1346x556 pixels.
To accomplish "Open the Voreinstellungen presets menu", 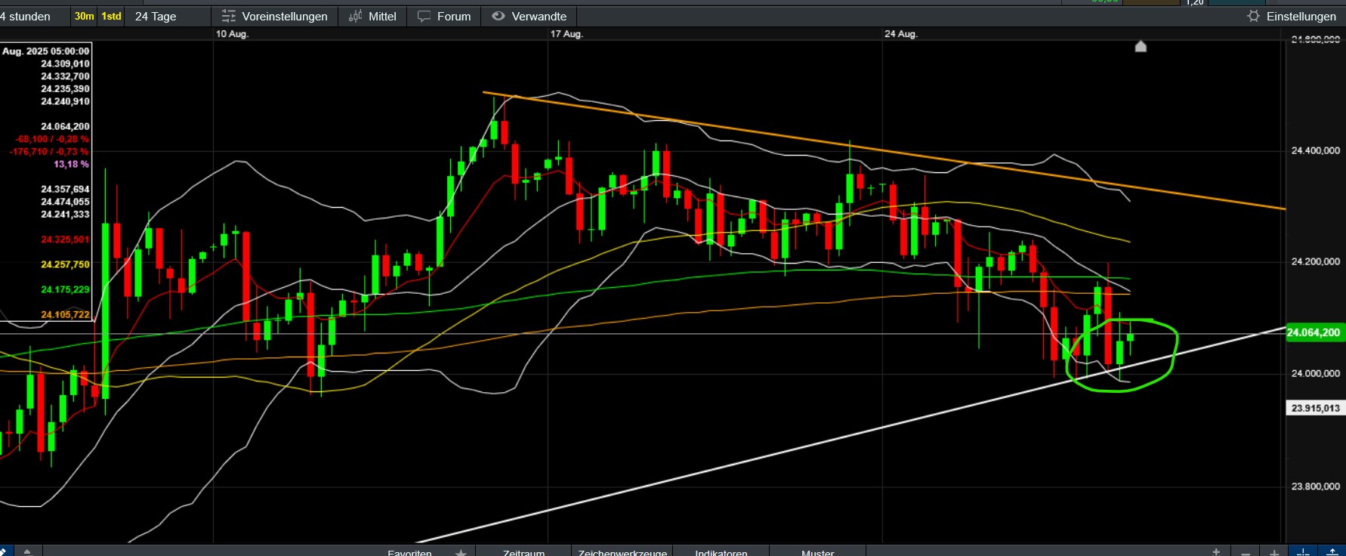I will point(274,16).
